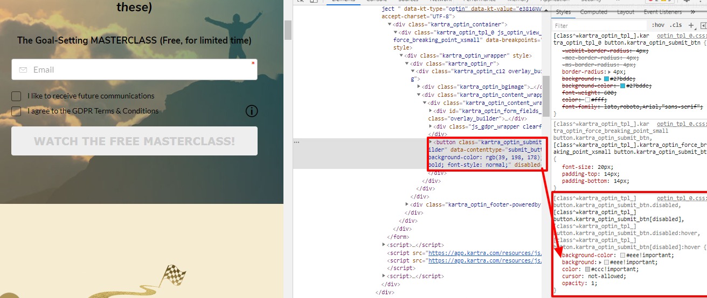This screenshot has height=298, width=707.
Task: Open optin_tpl_0.css link in second rule
Action: 681,124
